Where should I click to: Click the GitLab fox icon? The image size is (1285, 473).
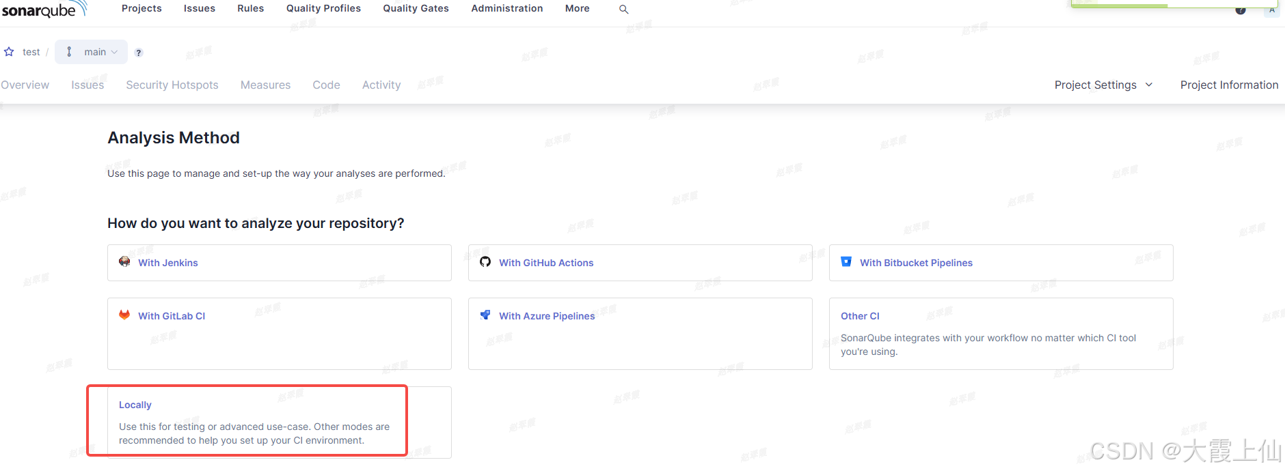tap(124, 315)
